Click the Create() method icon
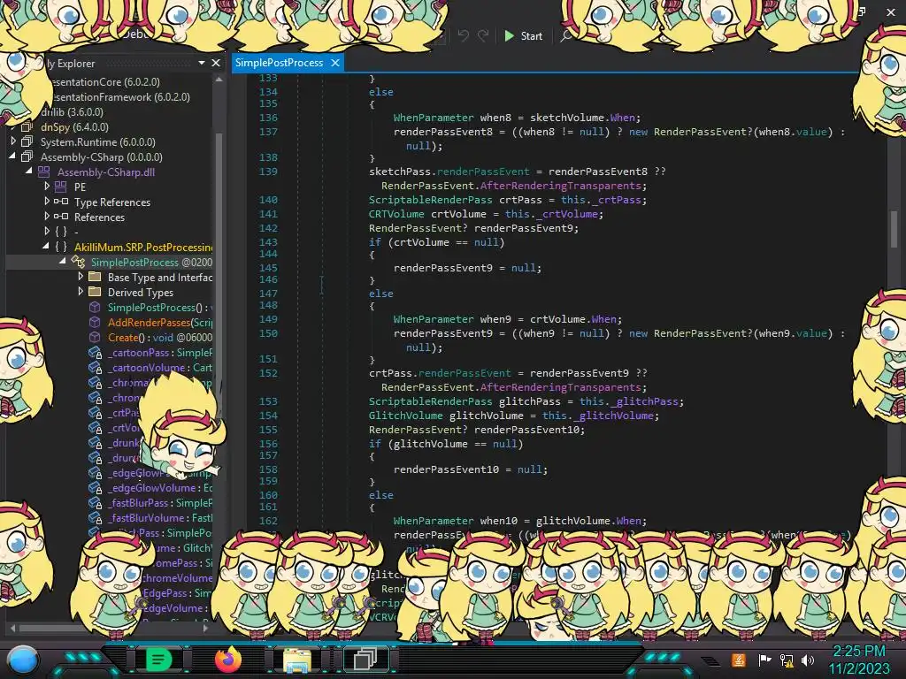Viewport: 906px width, 679px height. [95, 337]
